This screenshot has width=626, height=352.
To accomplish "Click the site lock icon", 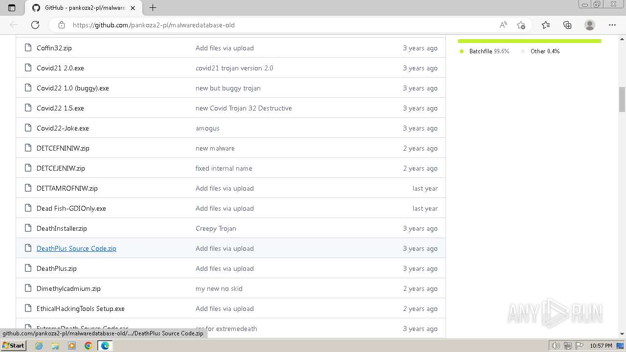I will (62, 25).
